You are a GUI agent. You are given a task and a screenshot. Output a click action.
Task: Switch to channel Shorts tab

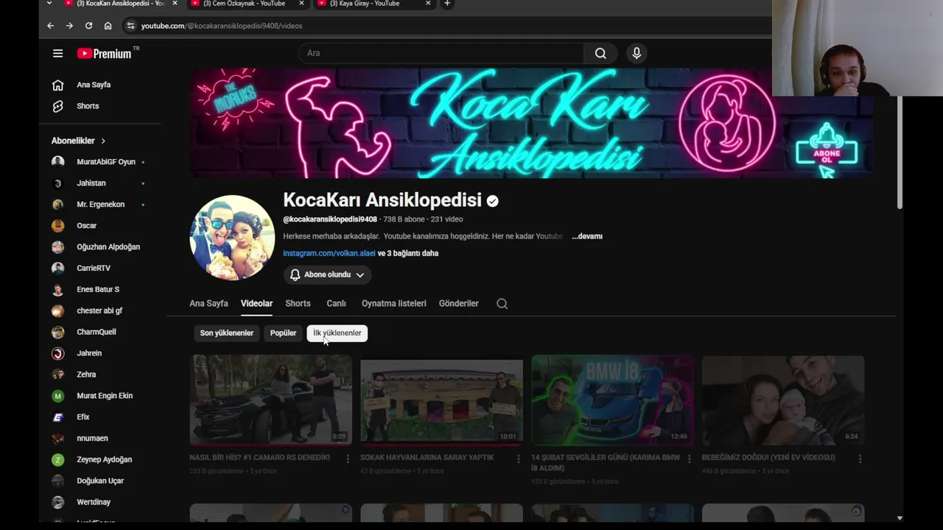coord(298,303)
